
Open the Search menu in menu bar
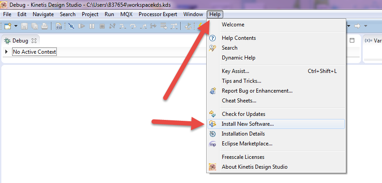[68, 14]
